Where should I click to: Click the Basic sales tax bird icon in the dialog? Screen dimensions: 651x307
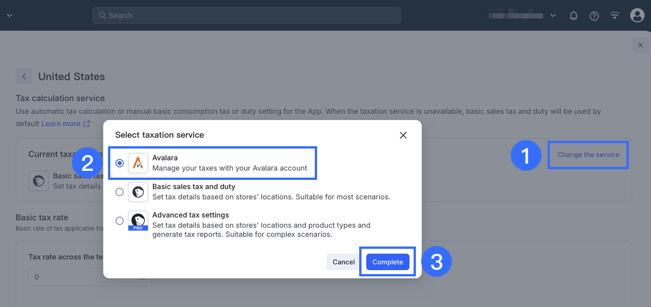click(x=138, y=192)
